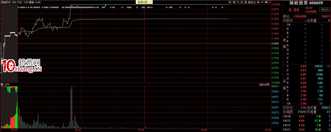Viewport: 331px width, 132px height.
Task: Click buy level 10 price 3.94
Action: click(303, 103)
